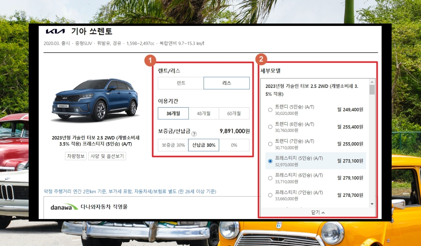Click the blue Sorento car image
Screen dimensions: 421x246
(96, 100)
